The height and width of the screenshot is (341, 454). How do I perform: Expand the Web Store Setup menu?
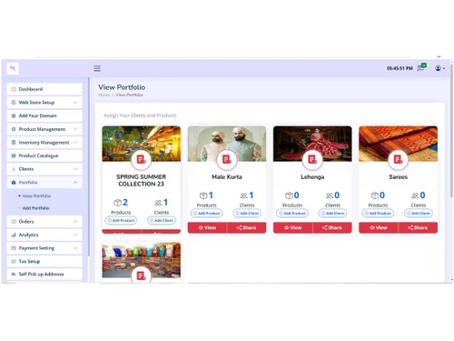(x=44, y=103)
